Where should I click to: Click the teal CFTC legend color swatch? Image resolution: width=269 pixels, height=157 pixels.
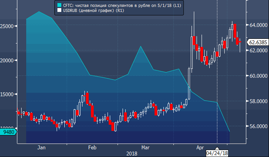[59, 5]
